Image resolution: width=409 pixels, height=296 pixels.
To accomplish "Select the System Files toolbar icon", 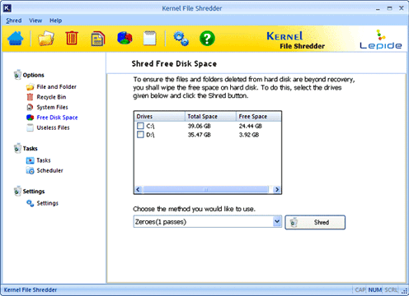I will (x=98, y=39).
